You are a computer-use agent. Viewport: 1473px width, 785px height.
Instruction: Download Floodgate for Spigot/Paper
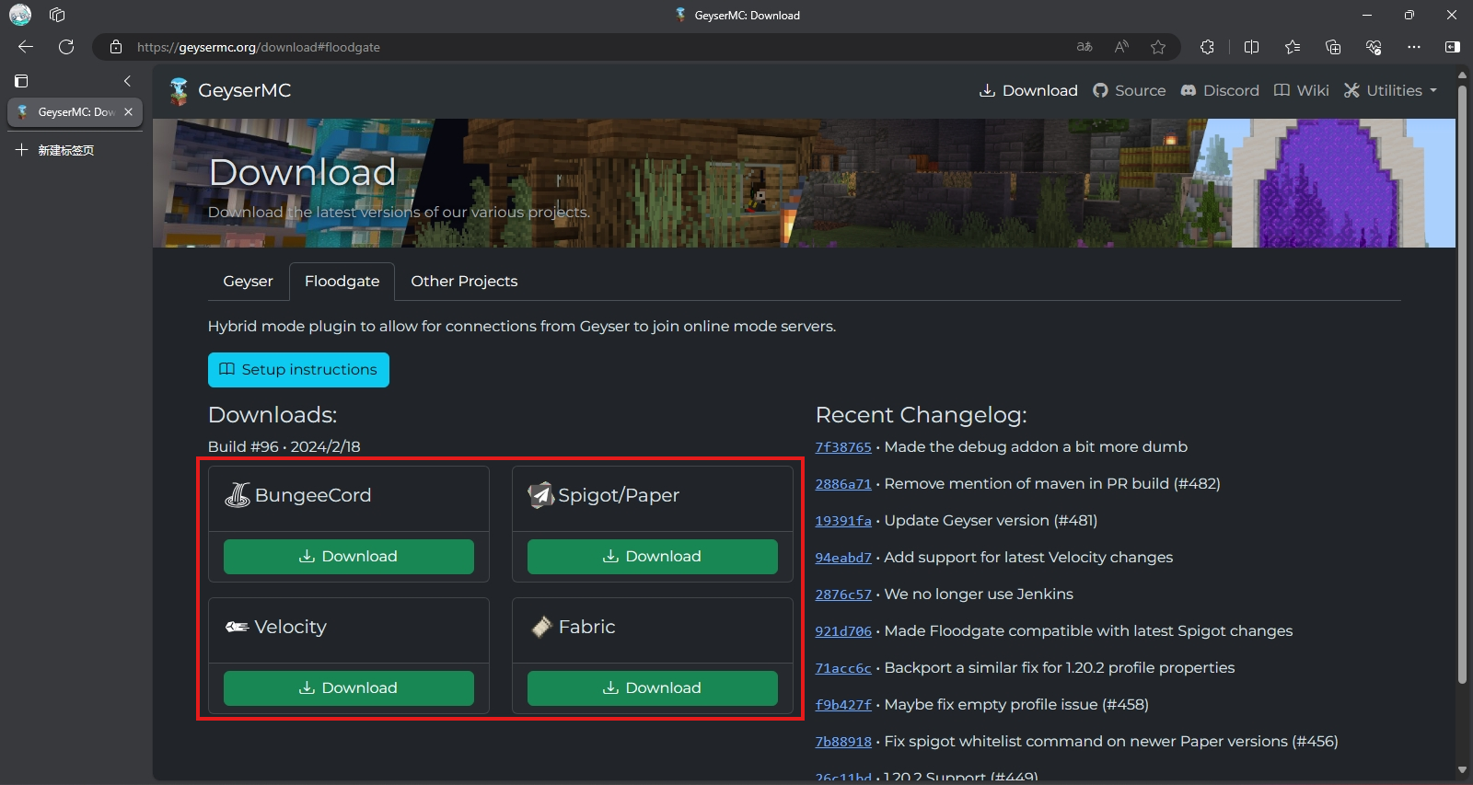653,557
